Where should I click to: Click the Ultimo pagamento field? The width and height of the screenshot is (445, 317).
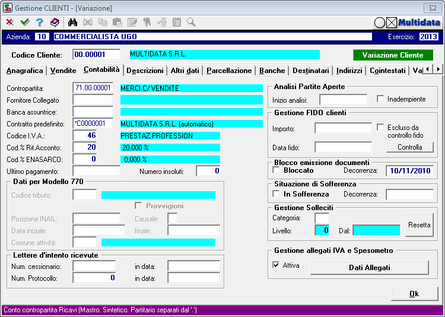tap(97, 172)
